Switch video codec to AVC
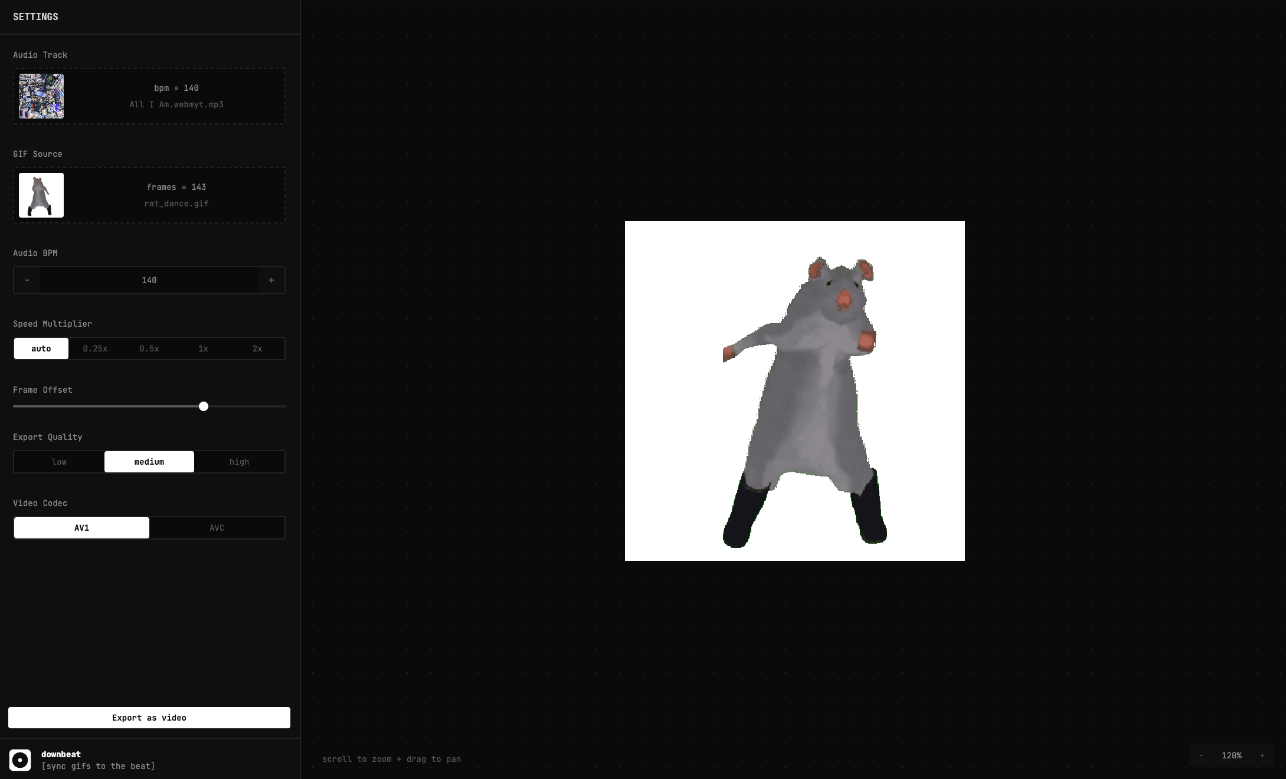This screenshot has width=1286, height=779. click(x=217, y=528)
